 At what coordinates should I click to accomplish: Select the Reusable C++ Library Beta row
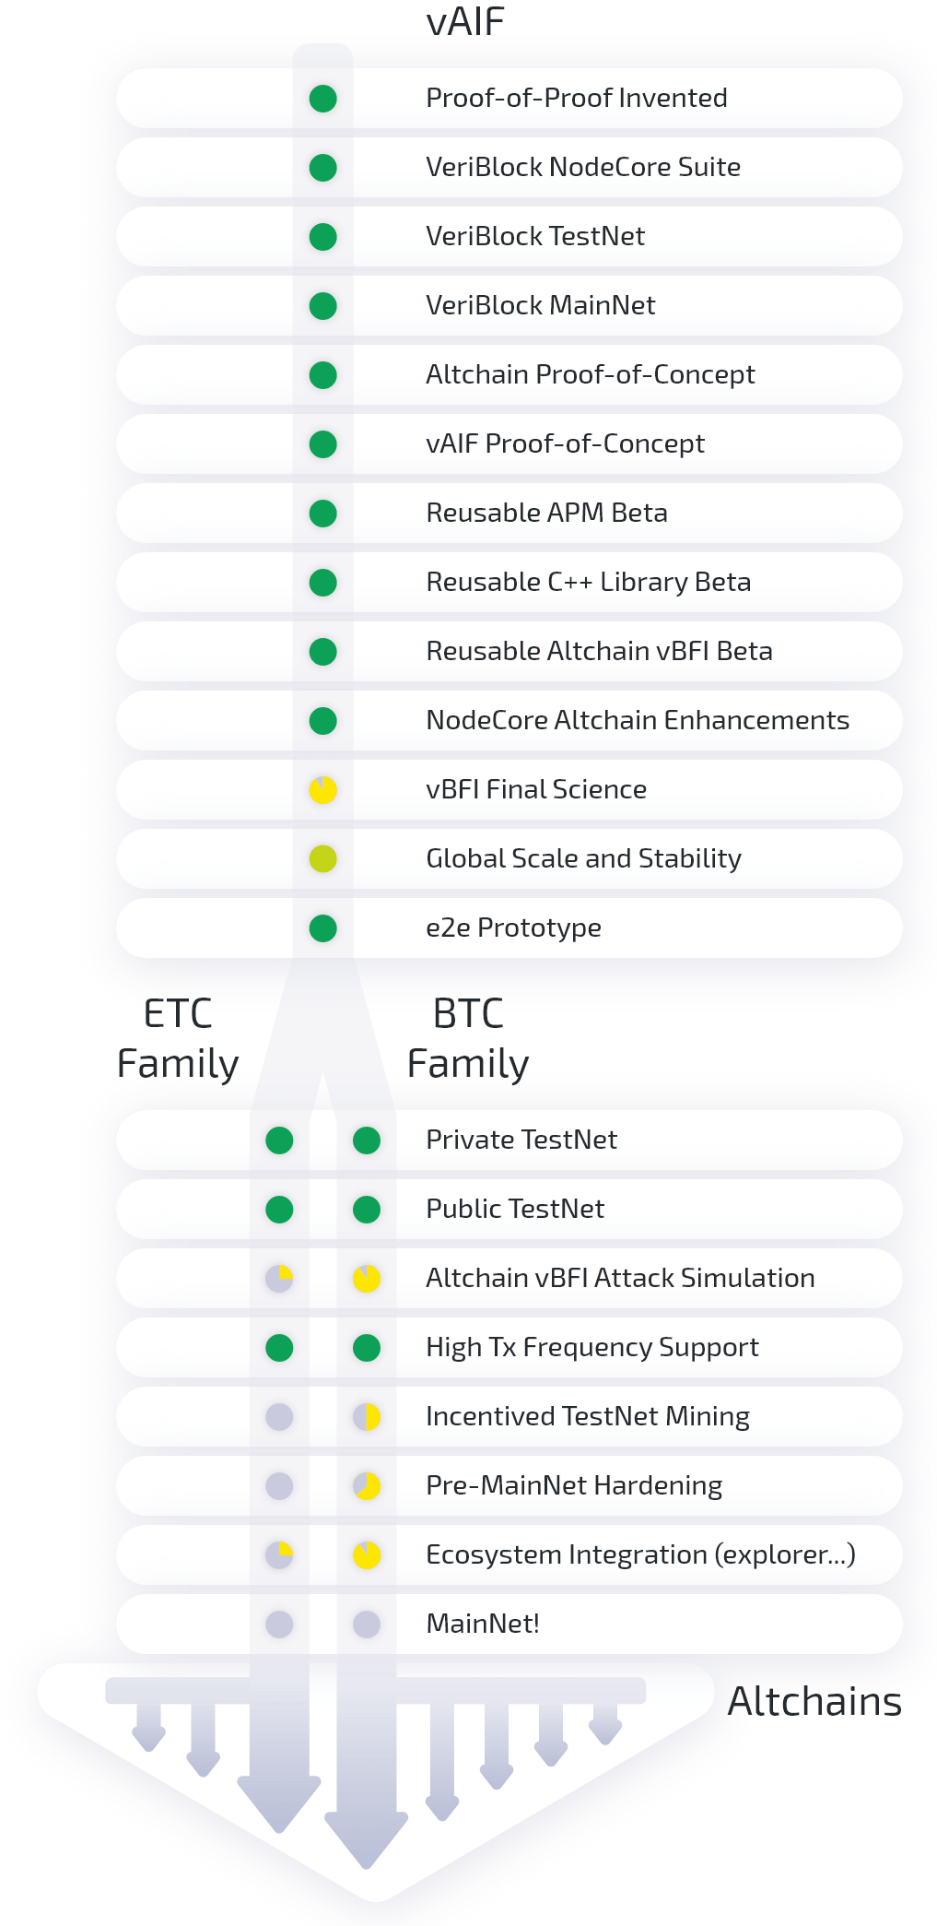coord(509,583)
